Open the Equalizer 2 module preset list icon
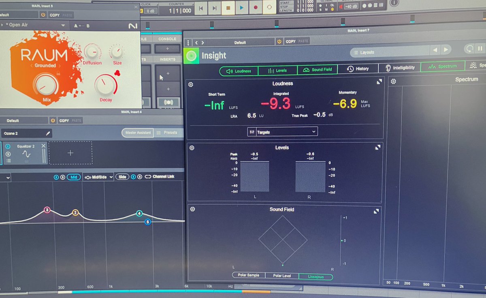486x298 pixels. (x=8, y=161)
